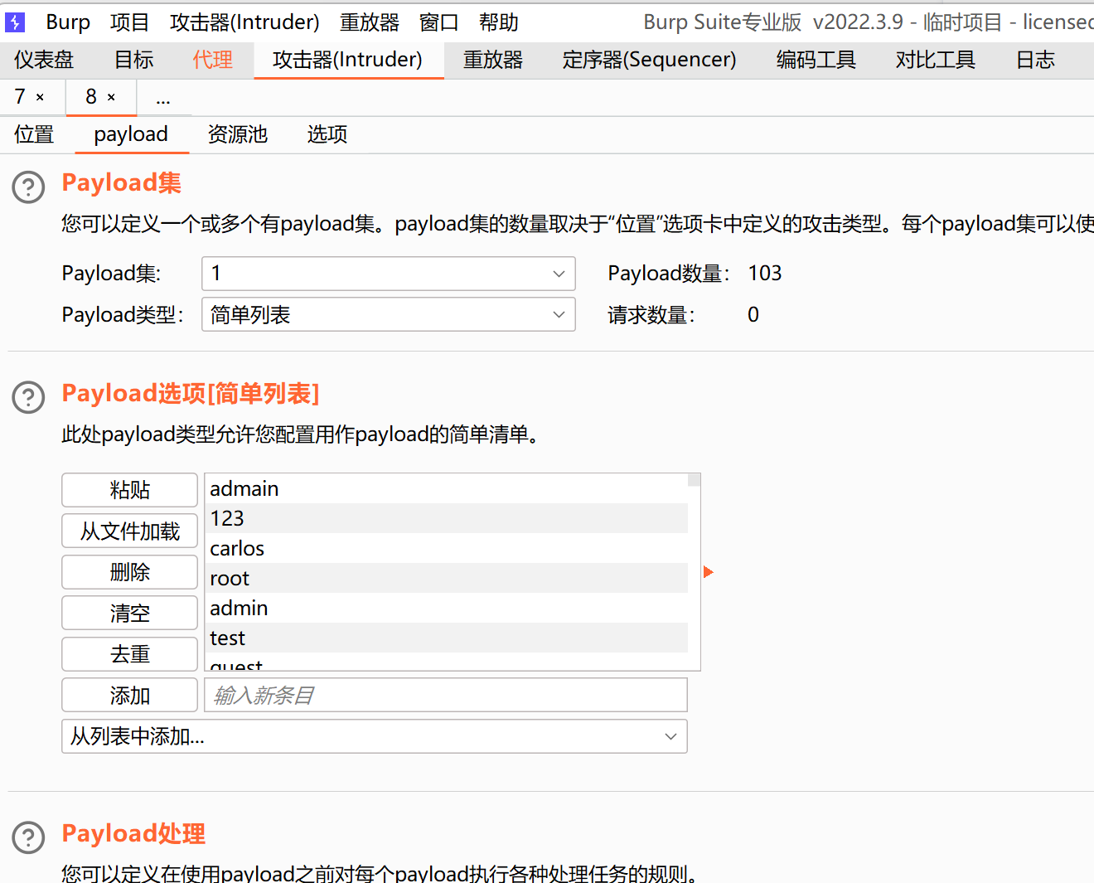Select the 攻击器(Intruder) main tab
The image size is (1094, 883).
pyautogui.click(x=348, y=60)
